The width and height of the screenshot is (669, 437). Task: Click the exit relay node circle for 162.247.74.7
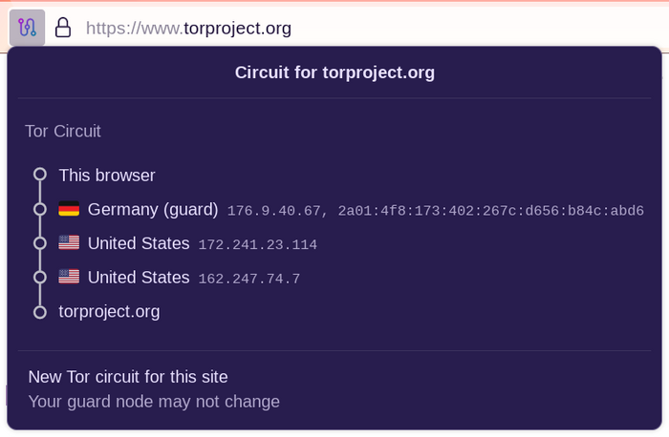(x=40, y=278)
